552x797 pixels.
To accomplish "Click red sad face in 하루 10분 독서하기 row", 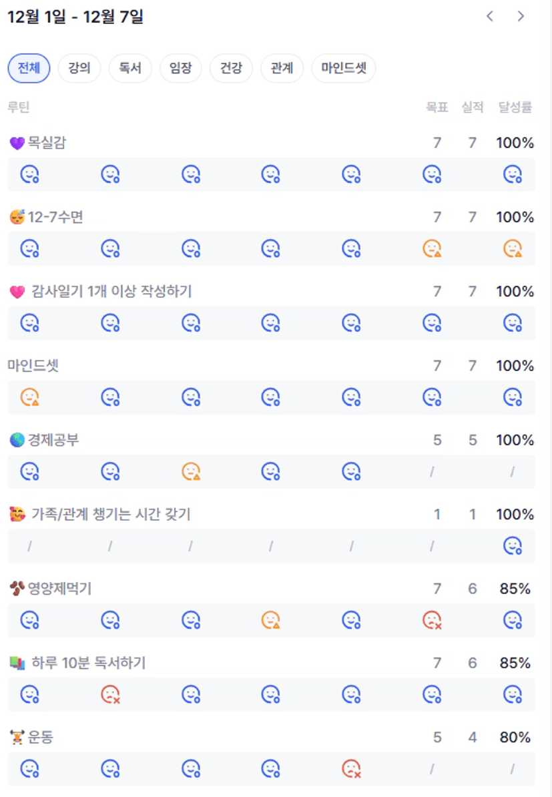I will (110, 695).
